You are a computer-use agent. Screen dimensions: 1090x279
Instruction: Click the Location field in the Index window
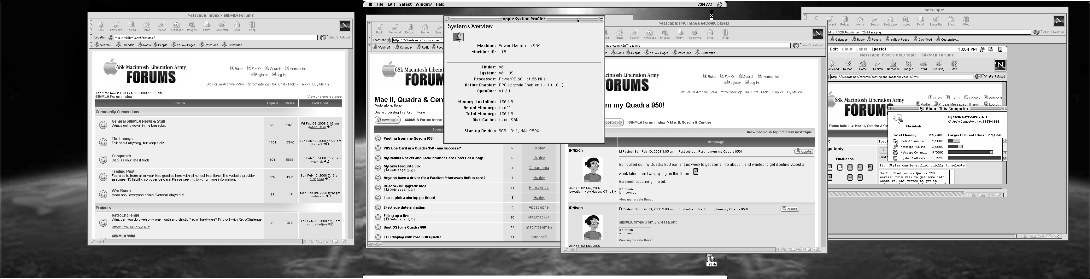(215, 38)
